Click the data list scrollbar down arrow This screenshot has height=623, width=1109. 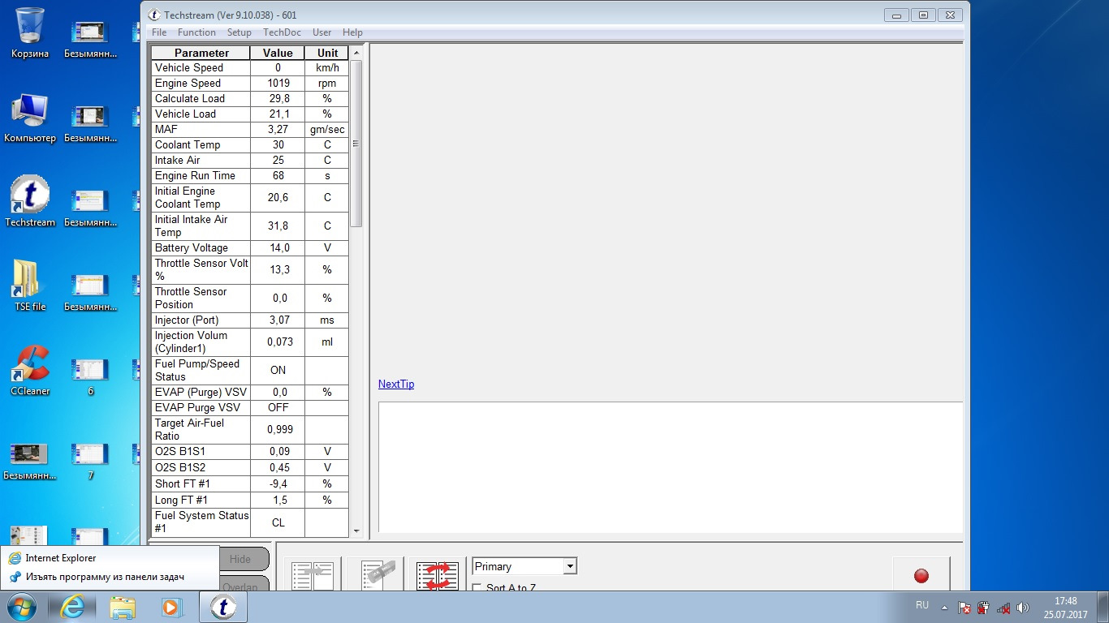356,531
